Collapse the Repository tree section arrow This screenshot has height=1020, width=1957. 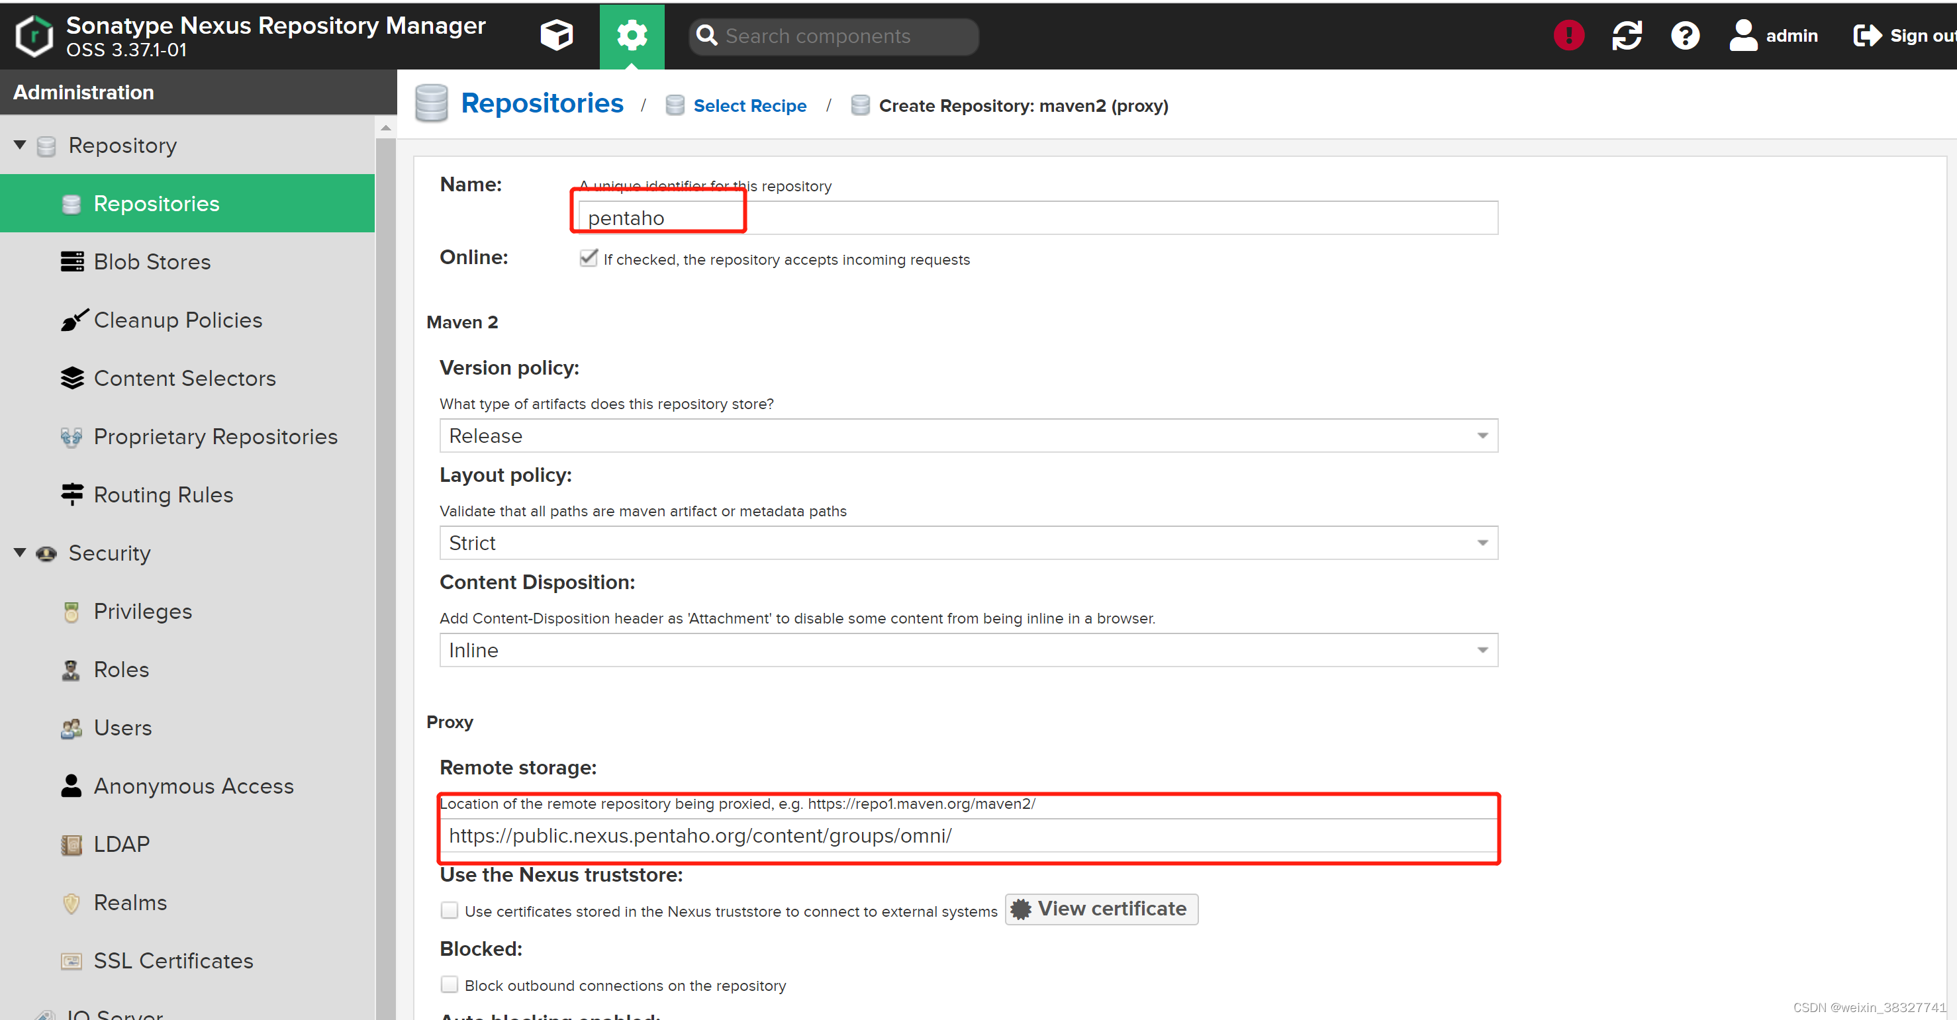pyautogui.click(x=20, y=144)
